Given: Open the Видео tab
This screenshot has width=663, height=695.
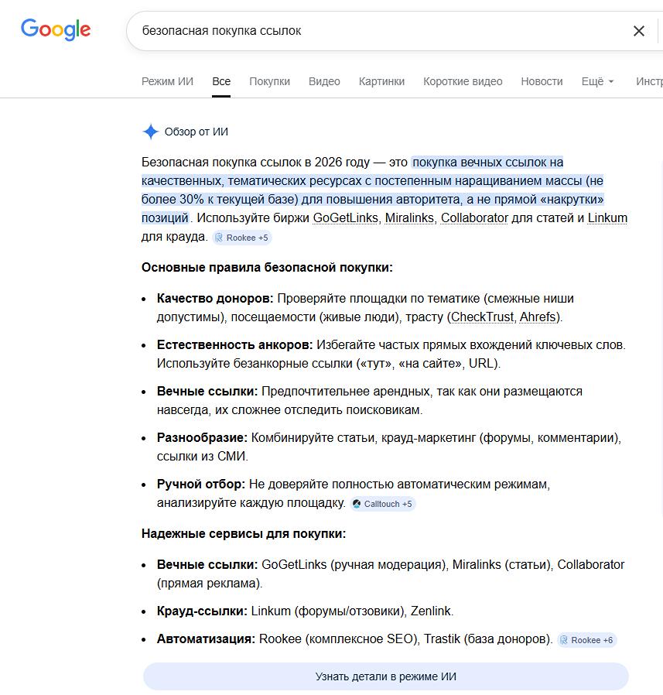Looking at the screenshot, I should coord(324,81).
